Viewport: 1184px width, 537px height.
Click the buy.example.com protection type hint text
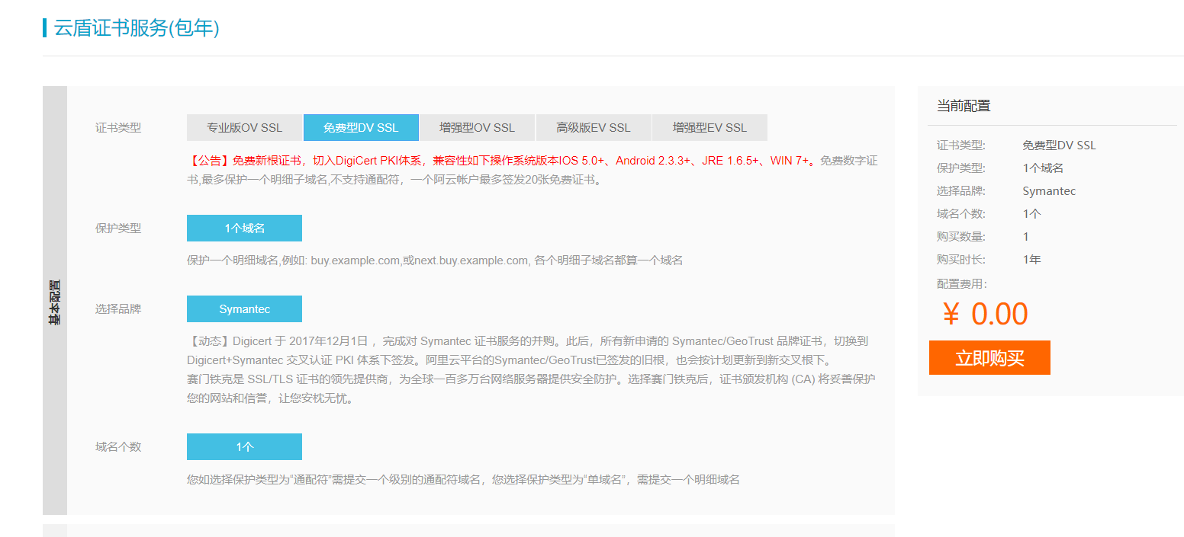(x=434, y=261)
